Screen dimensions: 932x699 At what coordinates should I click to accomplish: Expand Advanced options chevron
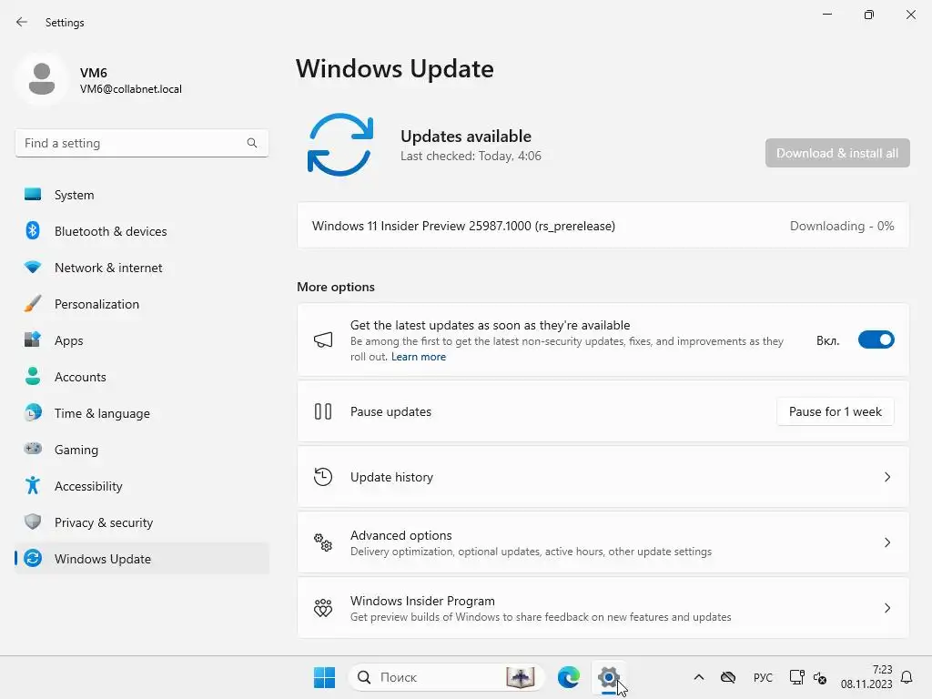[886, 542]
